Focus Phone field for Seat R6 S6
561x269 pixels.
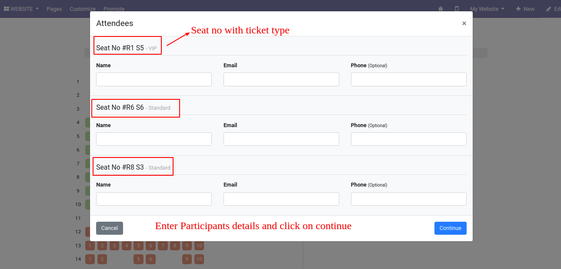point(409,139)
